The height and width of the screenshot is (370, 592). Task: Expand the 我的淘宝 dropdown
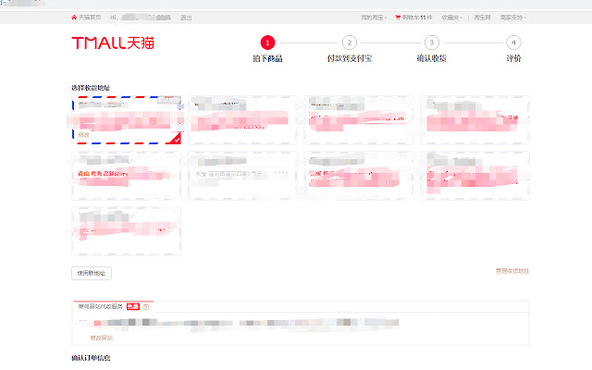[374, 18]
